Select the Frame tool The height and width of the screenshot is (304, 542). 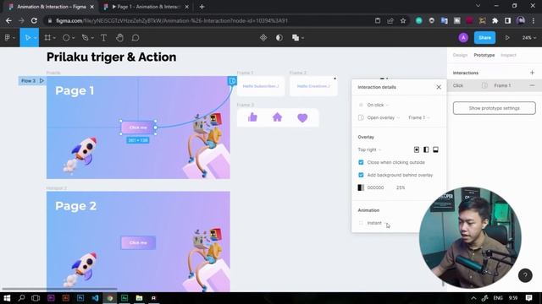coord(47,37)
